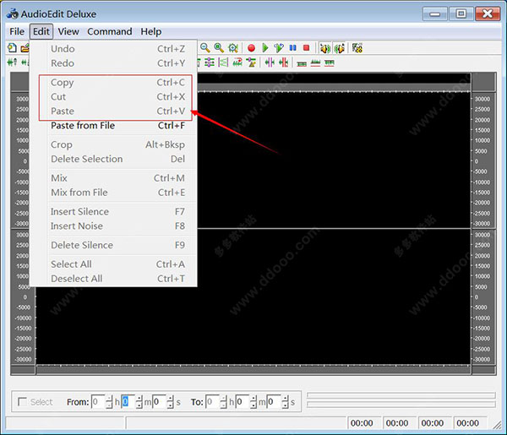Click inside the lower channel waveform display
This screenshot has height=435, width=507.
[x=253, y=296]
